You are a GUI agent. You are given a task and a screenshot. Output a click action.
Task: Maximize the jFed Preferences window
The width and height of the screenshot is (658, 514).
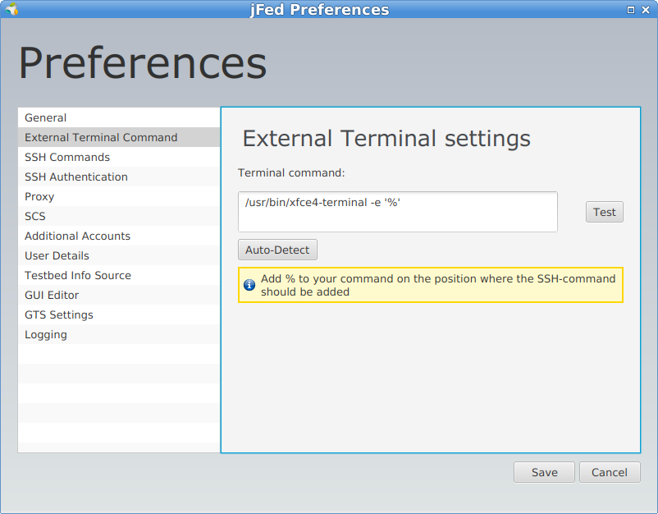(631, 10)
